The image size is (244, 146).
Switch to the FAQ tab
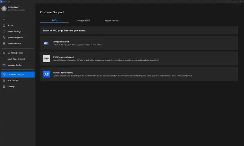54,21
